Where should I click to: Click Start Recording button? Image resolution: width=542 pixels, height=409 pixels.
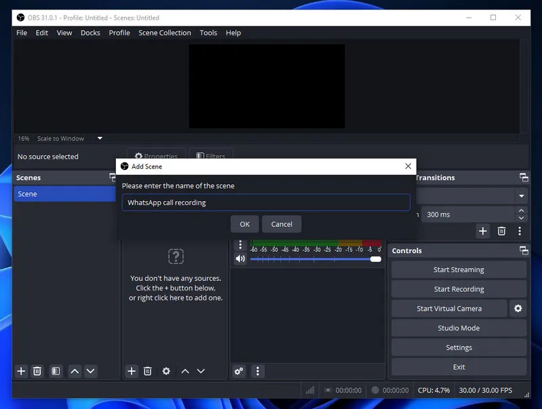click(x=459, y=289)
